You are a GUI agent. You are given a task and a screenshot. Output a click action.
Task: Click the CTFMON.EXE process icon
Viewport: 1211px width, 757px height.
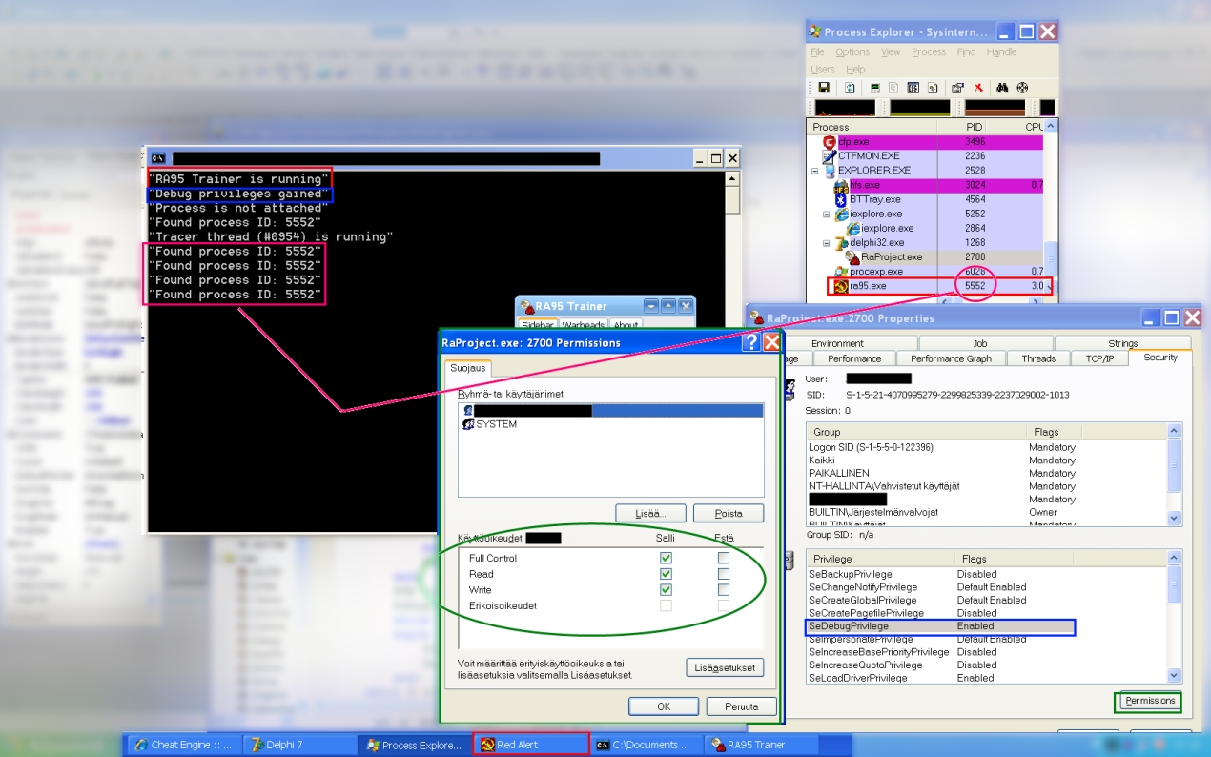pos(830,156)
